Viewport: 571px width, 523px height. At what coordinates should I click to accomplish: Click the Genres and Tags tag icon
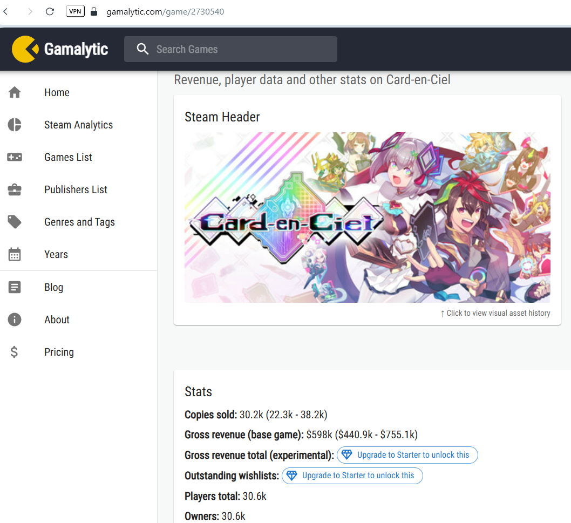15,222
